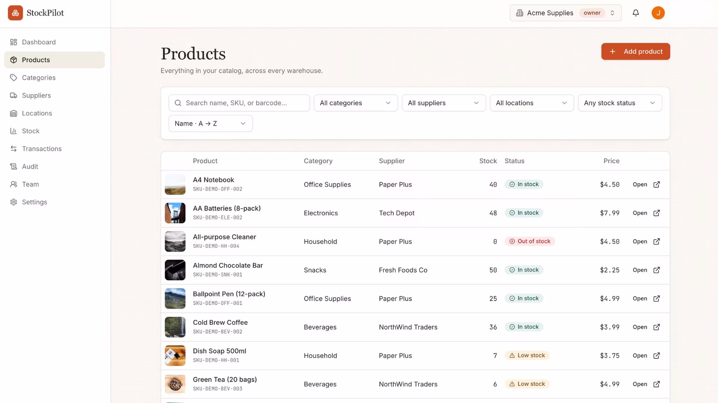718x403 pixels.
Task: Click NorthWind Traders in Cold Brew row
Action: (408, 327)
